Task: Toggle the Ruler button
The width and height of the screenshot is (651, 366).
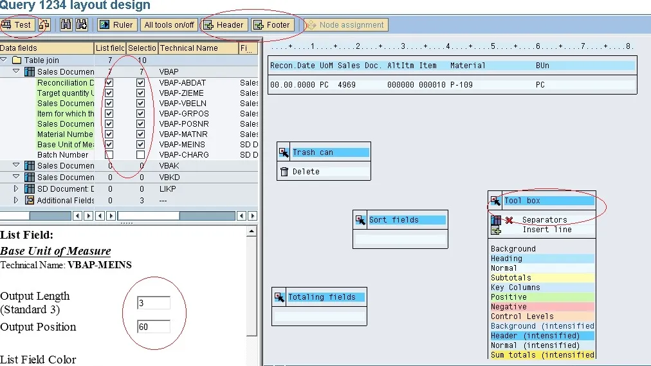Action: coord(118,25)
